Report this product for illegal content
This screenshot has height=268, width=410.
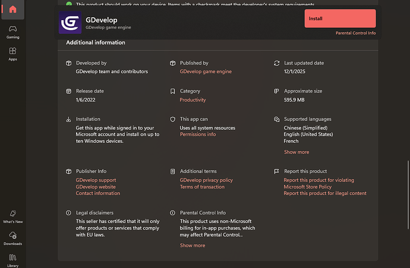[x=325, y=193]
